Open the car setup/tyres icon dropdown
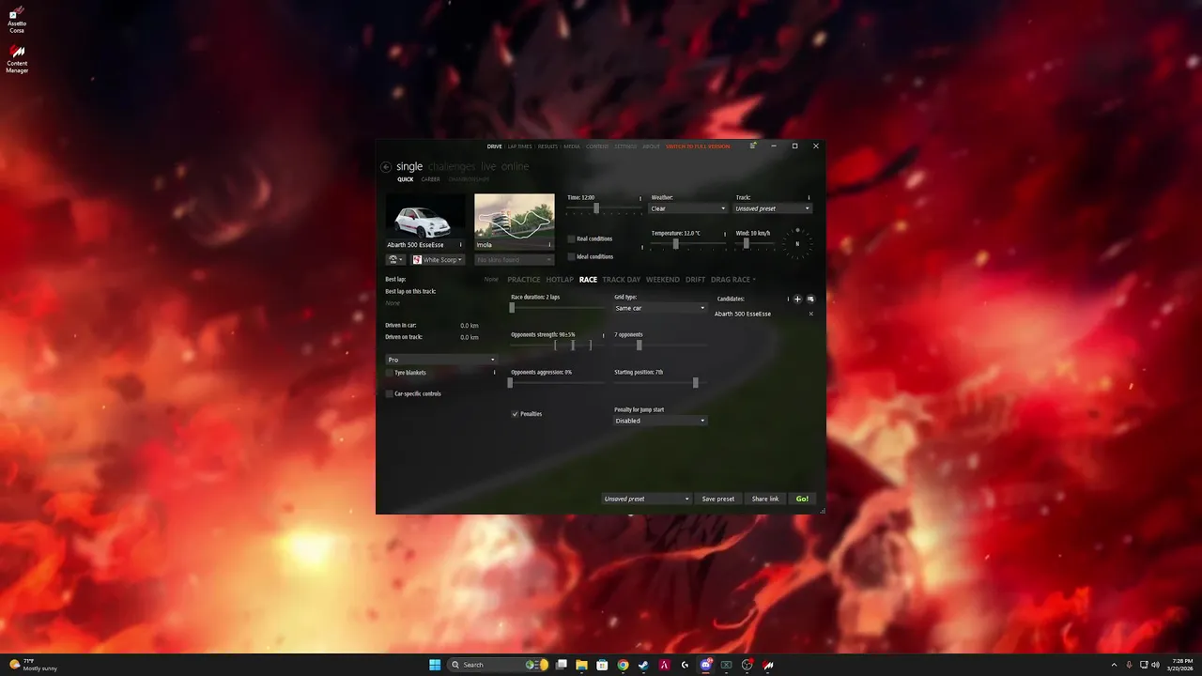The image size is (1202, 676). [x=395, y=260]
